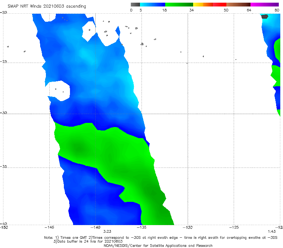The height and width of the screenshot is (248, 283).
Task: Click the gray segment of the color bar
Action: pyautogui.click(x=135, y=5)
